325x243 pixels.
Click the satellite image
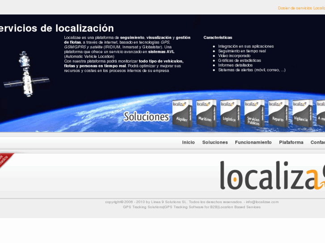pos(26,74)
